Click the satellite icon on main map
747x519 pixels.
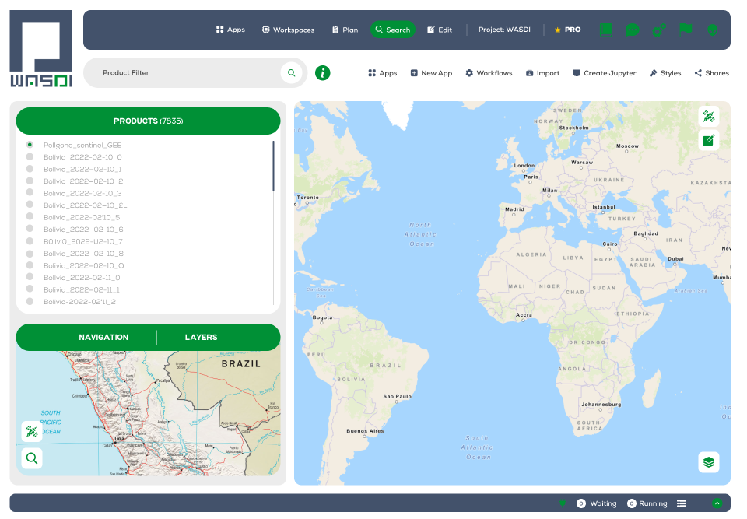(708, 116)
